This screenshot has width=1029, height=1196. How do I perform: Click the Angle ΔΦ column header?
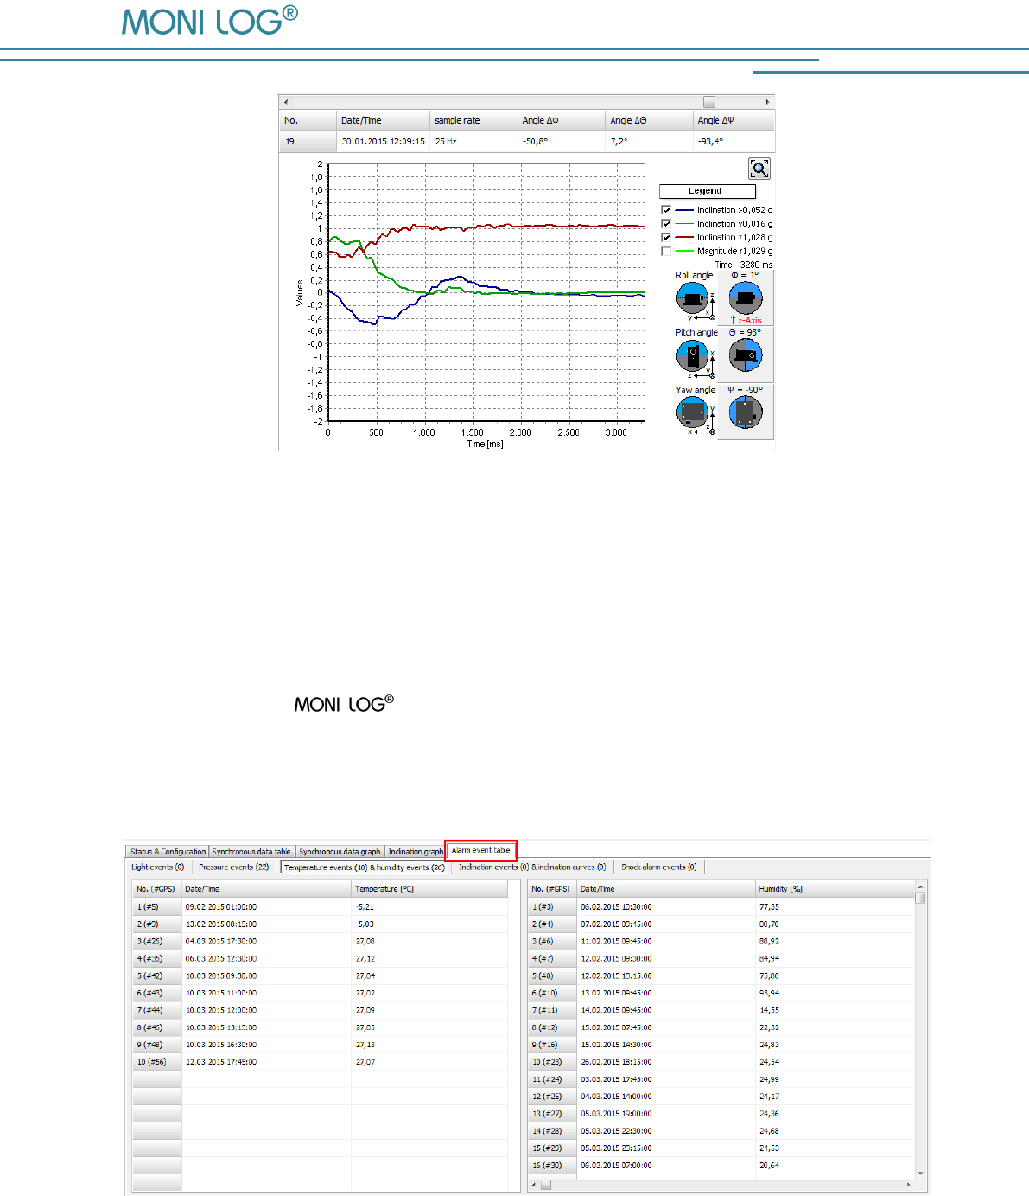point(561,120)
